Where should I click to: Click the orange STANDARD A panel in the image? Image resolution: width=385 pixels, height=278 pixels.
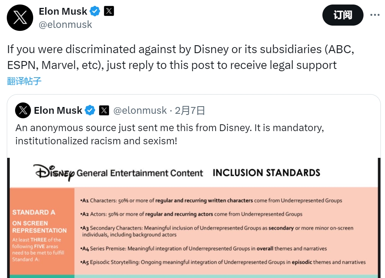click(x=41, y=231)
